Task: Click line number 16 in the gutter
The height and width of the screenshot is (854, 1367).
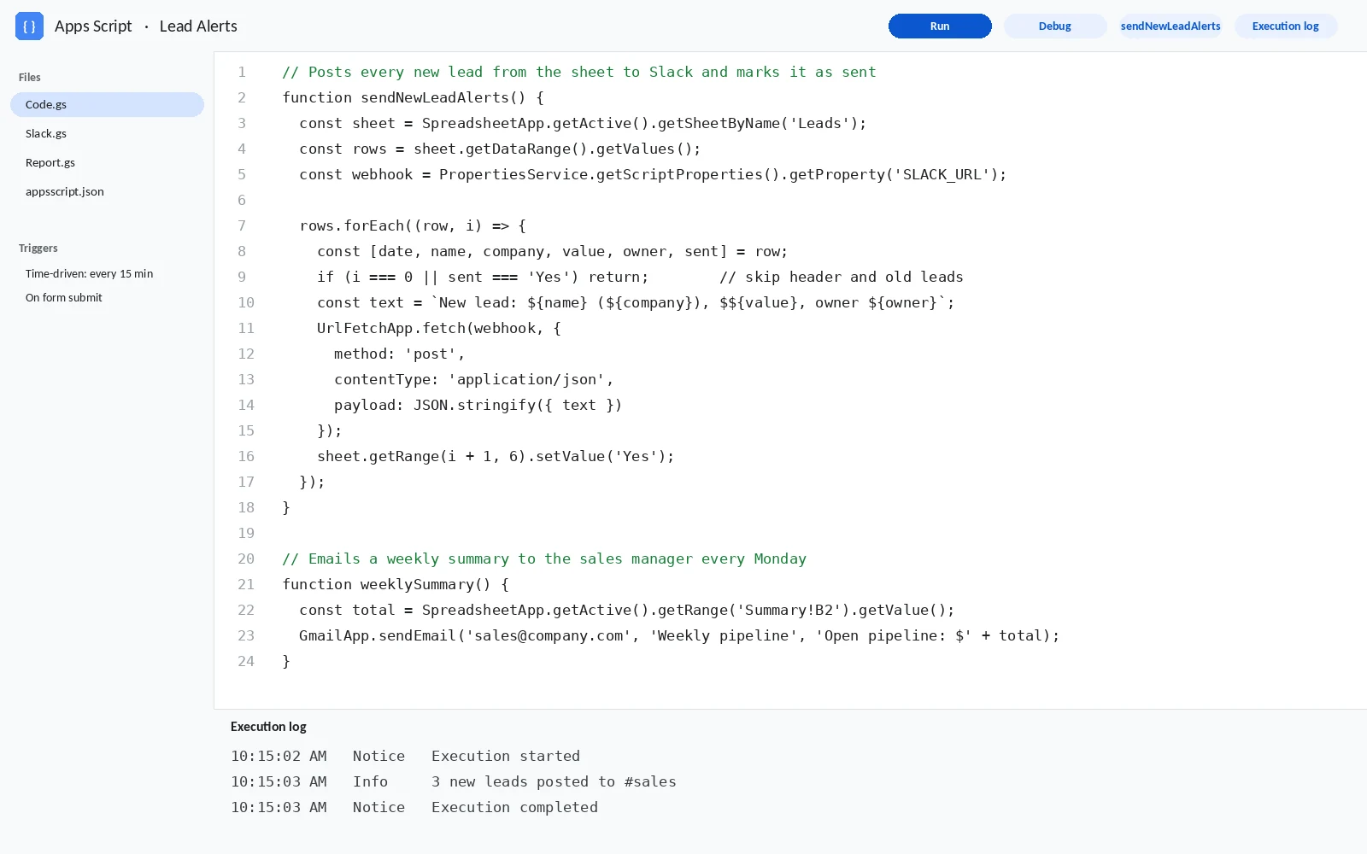Action: click(246, 456)
